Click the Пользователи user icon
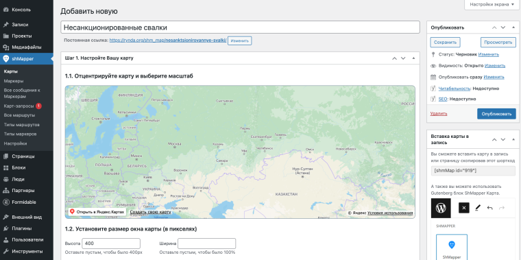The width and height of the screenshot is (521, 260). [5, 239]
